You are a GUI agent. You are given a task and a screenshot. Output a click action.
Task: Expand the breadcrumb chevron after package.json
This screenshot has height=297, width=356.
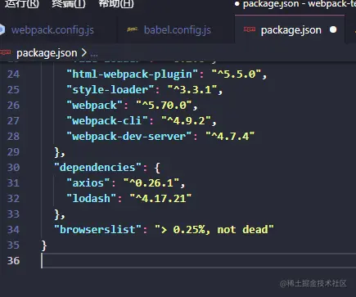84,52
